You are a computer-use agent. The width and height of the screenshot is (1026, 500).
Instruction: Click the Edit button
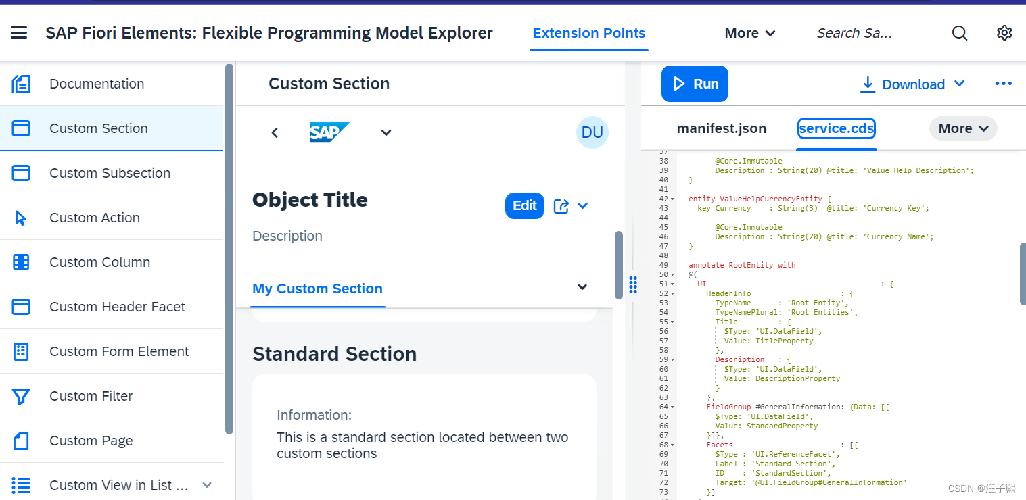[525, 206]
